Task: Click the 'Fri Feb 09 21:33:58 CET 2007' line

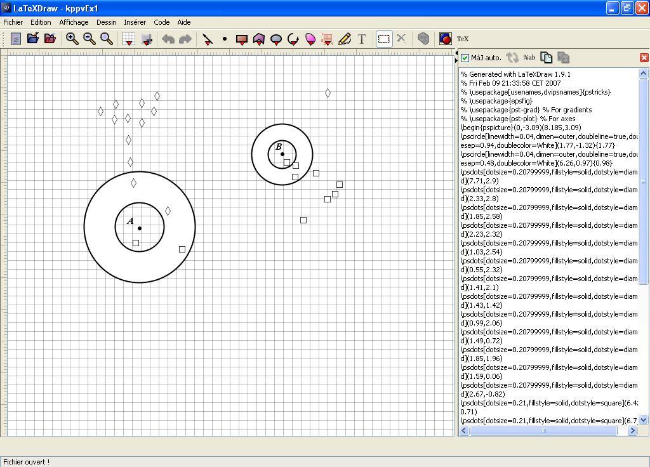Action: [x=511, y=83]
